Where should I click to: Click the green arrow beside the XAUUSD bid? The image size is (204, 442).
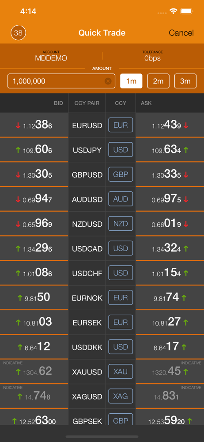click(18, 372)
